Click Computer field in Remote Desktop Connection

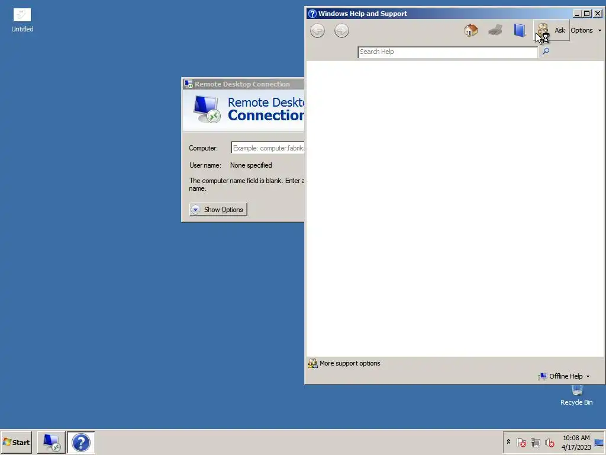pos(268,148)
